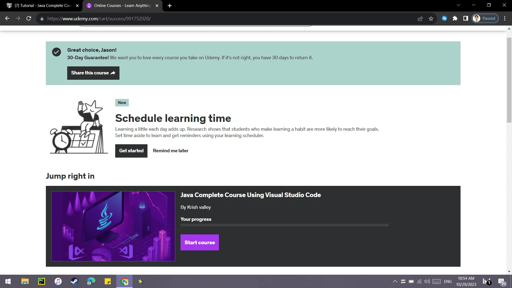Click the scrollbar down arrow
Screen dimensions: 512x288
click(509, 272)
